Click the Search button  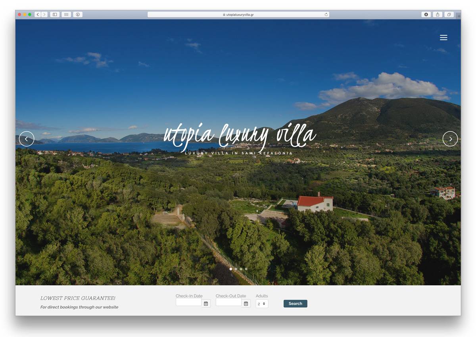pos(296,304)
